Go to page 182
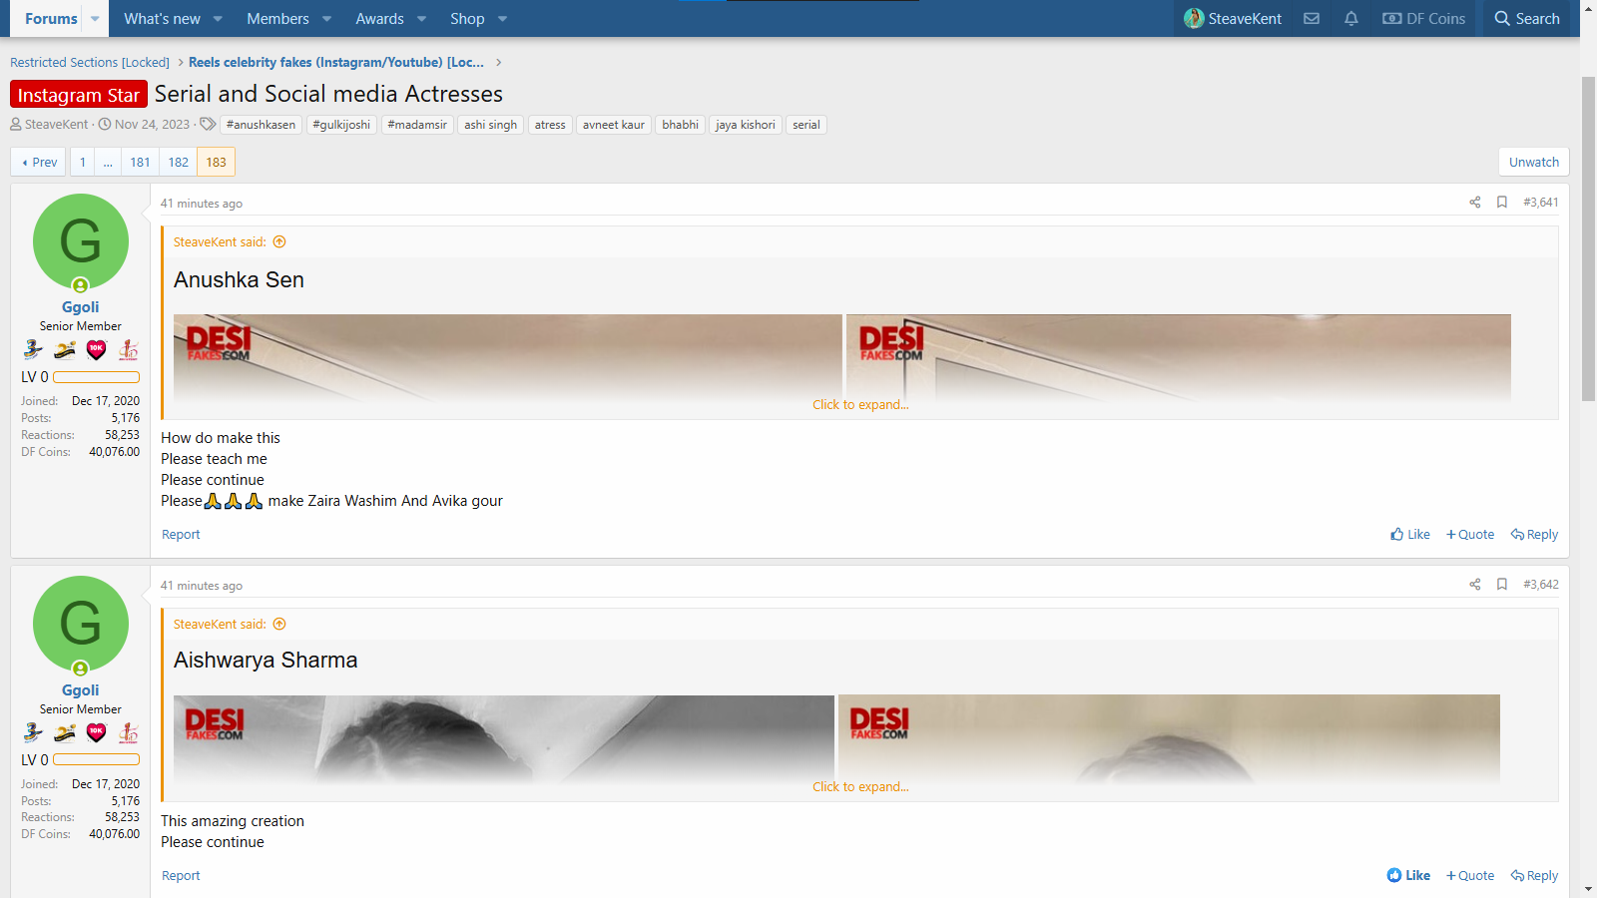 pos(179,163)
